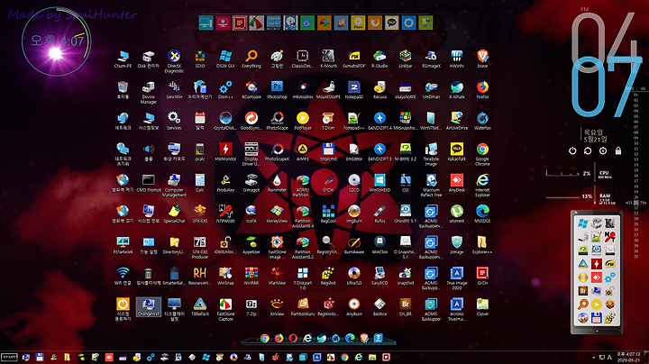Open Rainmeter droplet icon
The height and width of the screenshot is (364, 649).
(277, 183)
